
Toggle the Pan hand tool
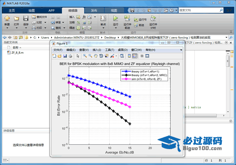coord(96,56)
